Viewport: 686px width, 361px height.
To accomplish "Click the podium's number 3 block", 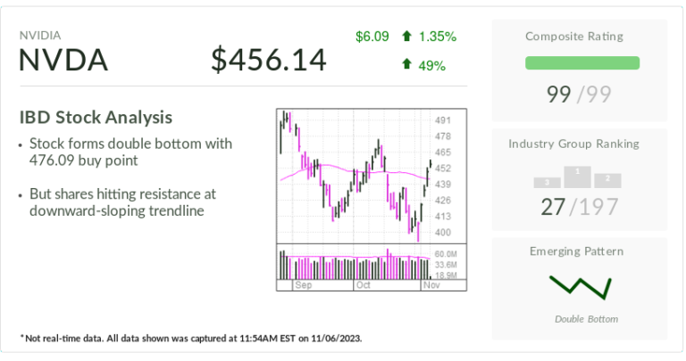I will [x=545, y=182].
